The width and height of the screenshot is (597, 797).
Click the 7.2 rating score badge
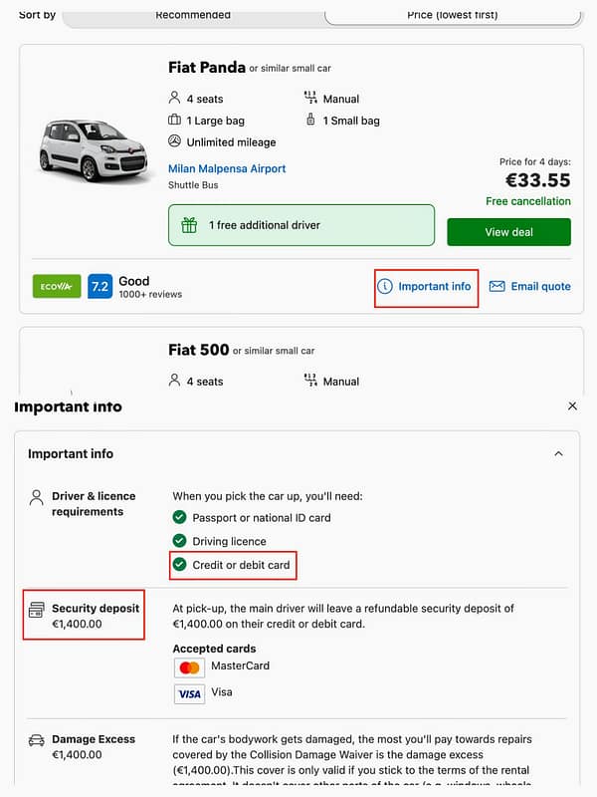click(99, 287)
